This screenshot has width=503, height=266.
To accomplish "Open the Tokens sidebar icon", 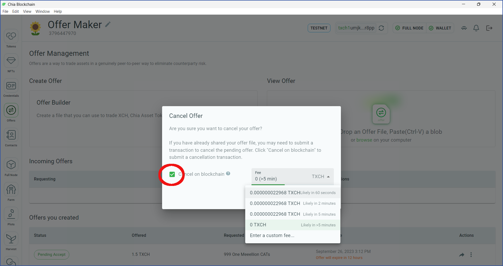I will tap(11, 36).
